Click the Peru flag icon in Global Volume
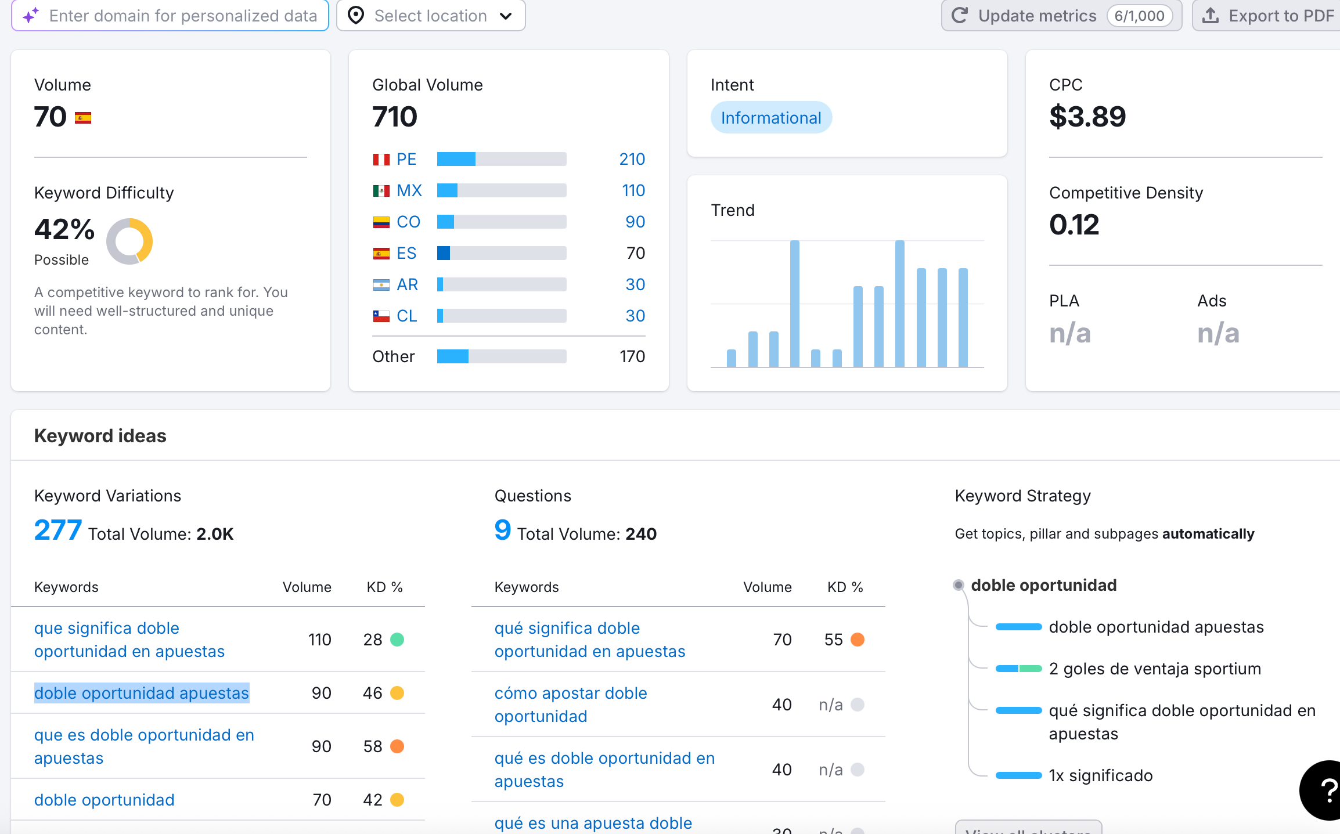The image size is (1340, 834). click(x=381, y=160)
